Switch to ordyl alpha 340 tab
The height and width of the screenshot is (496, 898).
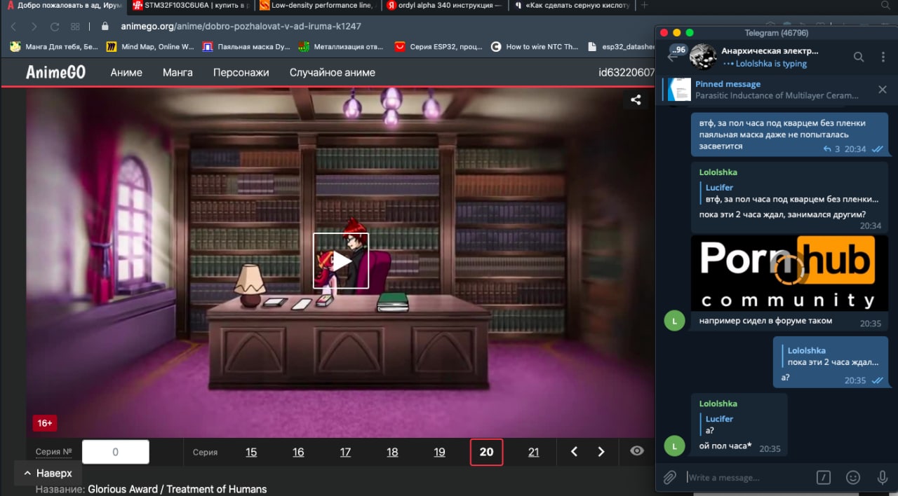pyautogui.click(x=445, y=6)
